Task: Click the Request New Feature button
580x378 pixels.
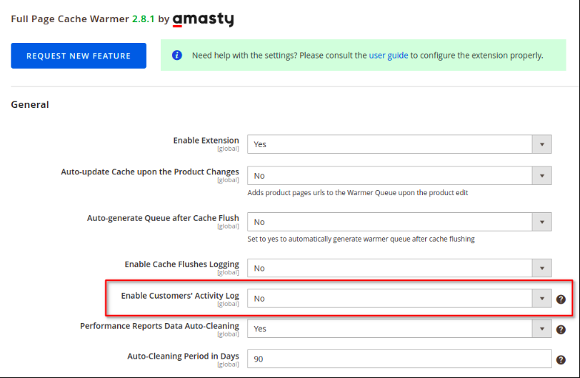Action: [79, 56]
